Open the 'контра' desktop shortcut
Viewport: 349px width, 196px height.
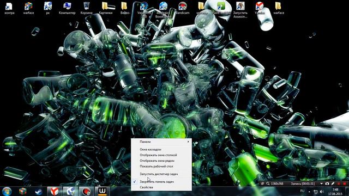click(x=9, y=8)
